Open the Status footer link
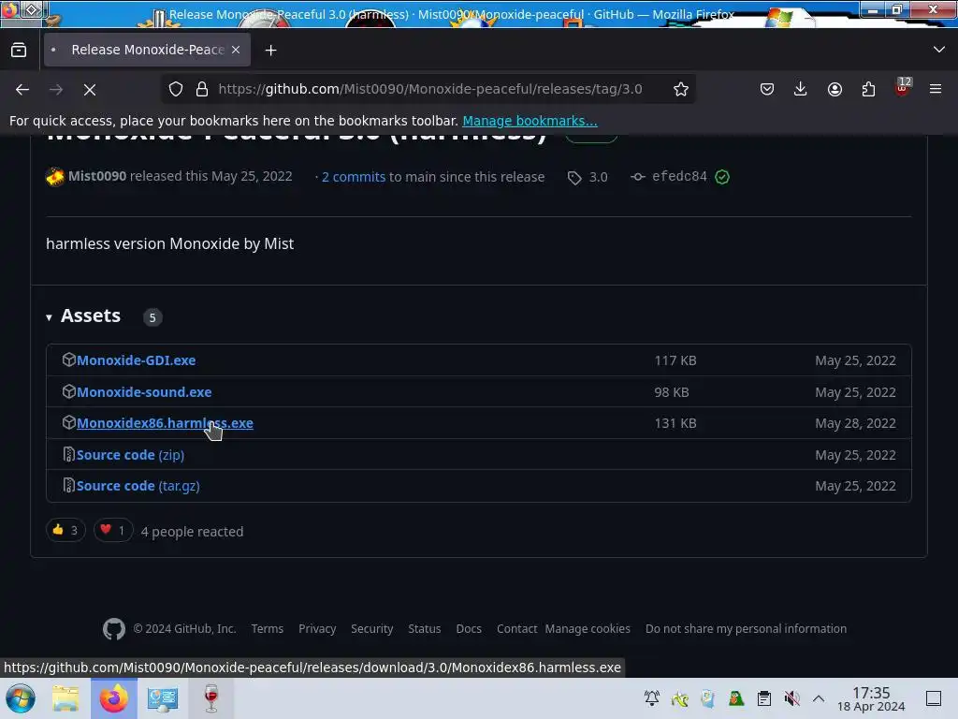 [425, 628]
